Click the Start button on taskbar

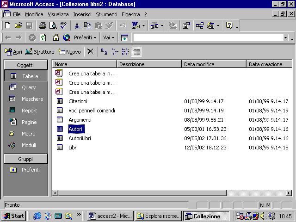point(13,216)
